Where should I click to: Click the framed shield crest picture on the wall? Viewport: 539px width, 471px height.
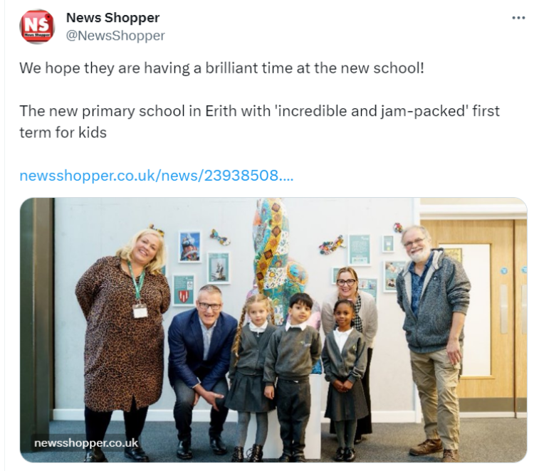pos(183,290)
